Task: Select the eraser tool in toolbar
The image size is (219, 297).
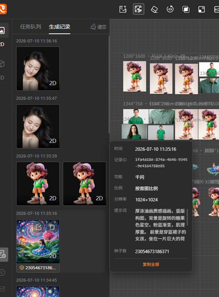Action: [154, 9]
